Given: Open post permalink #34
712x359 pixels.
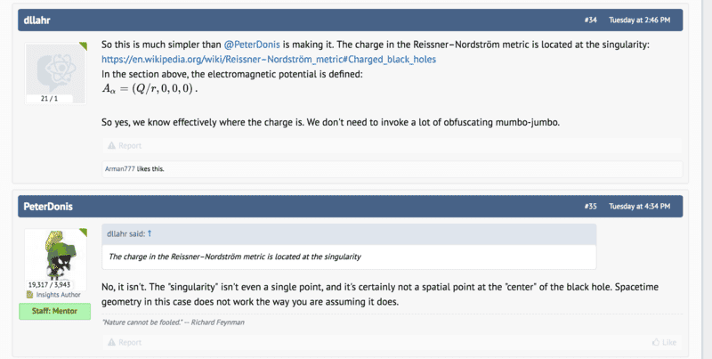Looking at the screenshot, I should click(590, 20).
